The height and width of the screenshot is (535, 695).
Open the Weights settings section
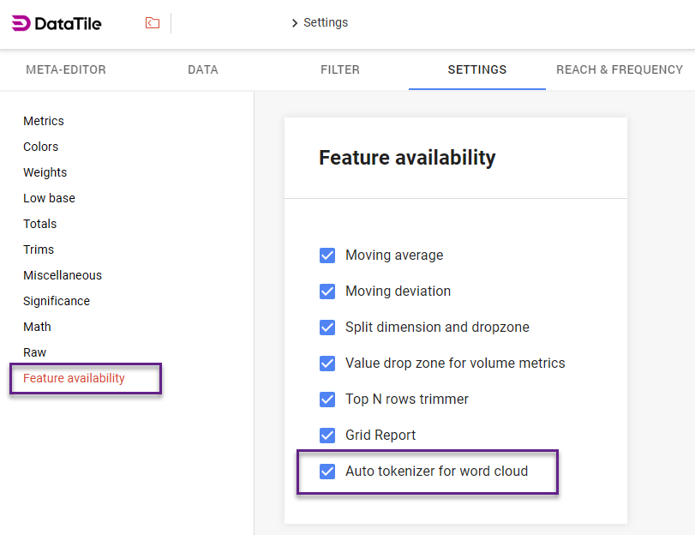[x=45, y=172]
